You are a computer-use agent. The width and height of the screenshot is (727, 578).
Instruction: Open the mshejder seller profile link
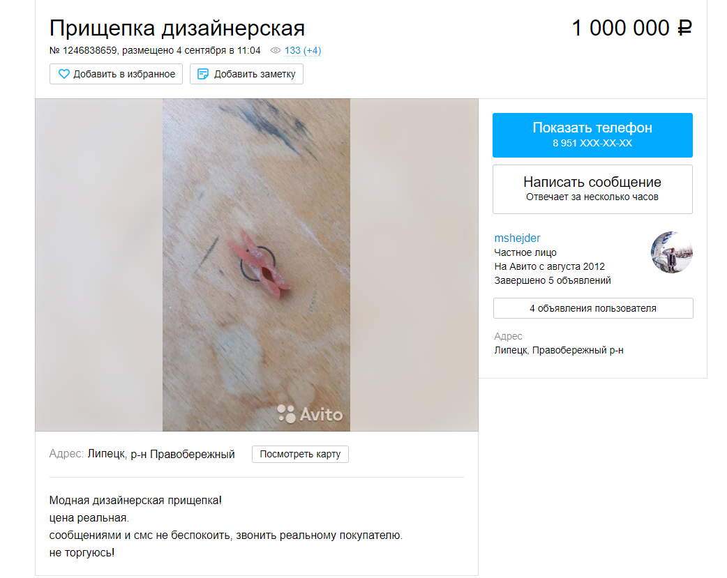[517, 238]
